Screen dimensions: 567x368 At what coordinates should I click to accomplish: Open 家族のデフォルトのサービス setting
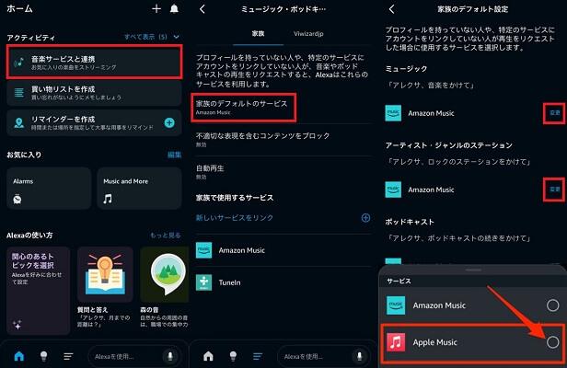243,108
